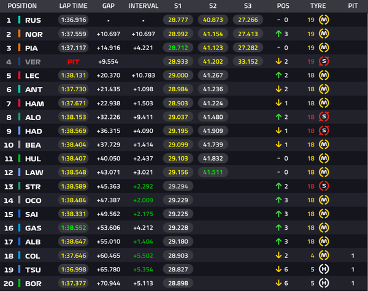Click S1 time 29.180 for ALB
Viewport: 368px width, 291px height.
[178, 241]
